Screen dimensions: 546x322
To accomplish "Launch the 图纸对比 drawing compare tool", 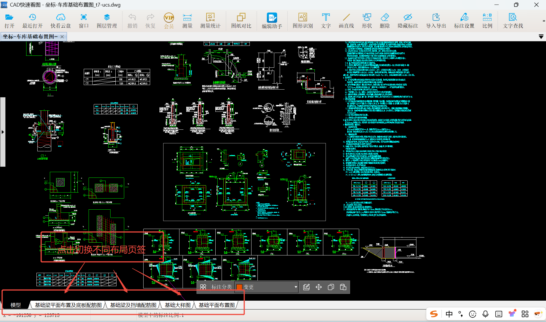I will click(x=241, y=21).
